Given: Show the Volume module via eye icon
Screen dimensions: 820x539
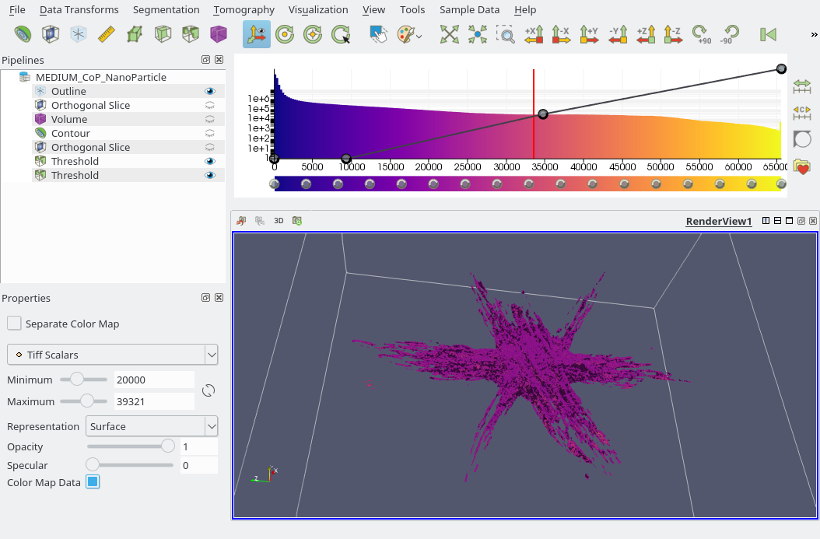Looking at the screenshot, I should (x=210, y=119).
